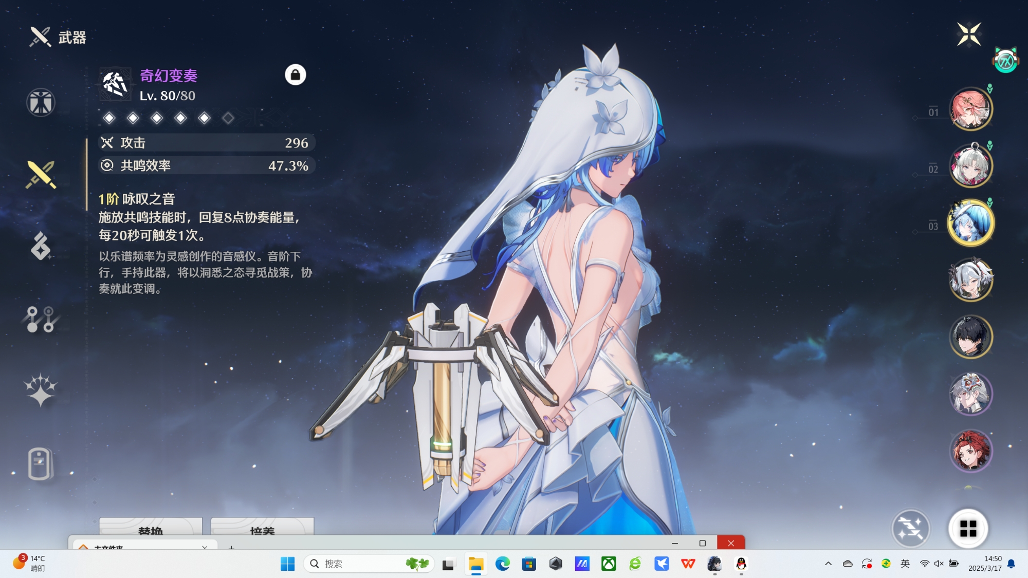Open the purple slash-A app on taskbar
Viewport: 1028px width, 578px height.
pos(582,564)
